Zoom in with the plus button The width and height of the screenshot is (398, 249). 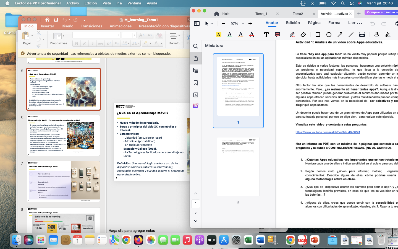250,24
